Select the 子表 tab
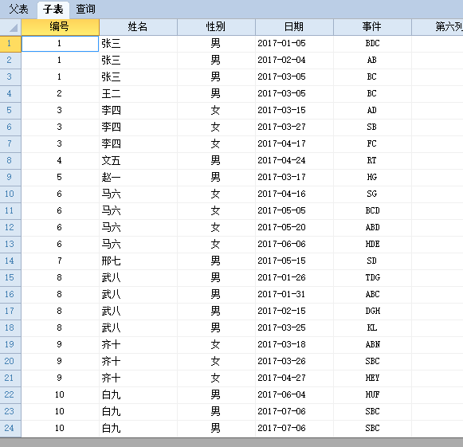Screen dimensions: 463x447 click(53, 10)
